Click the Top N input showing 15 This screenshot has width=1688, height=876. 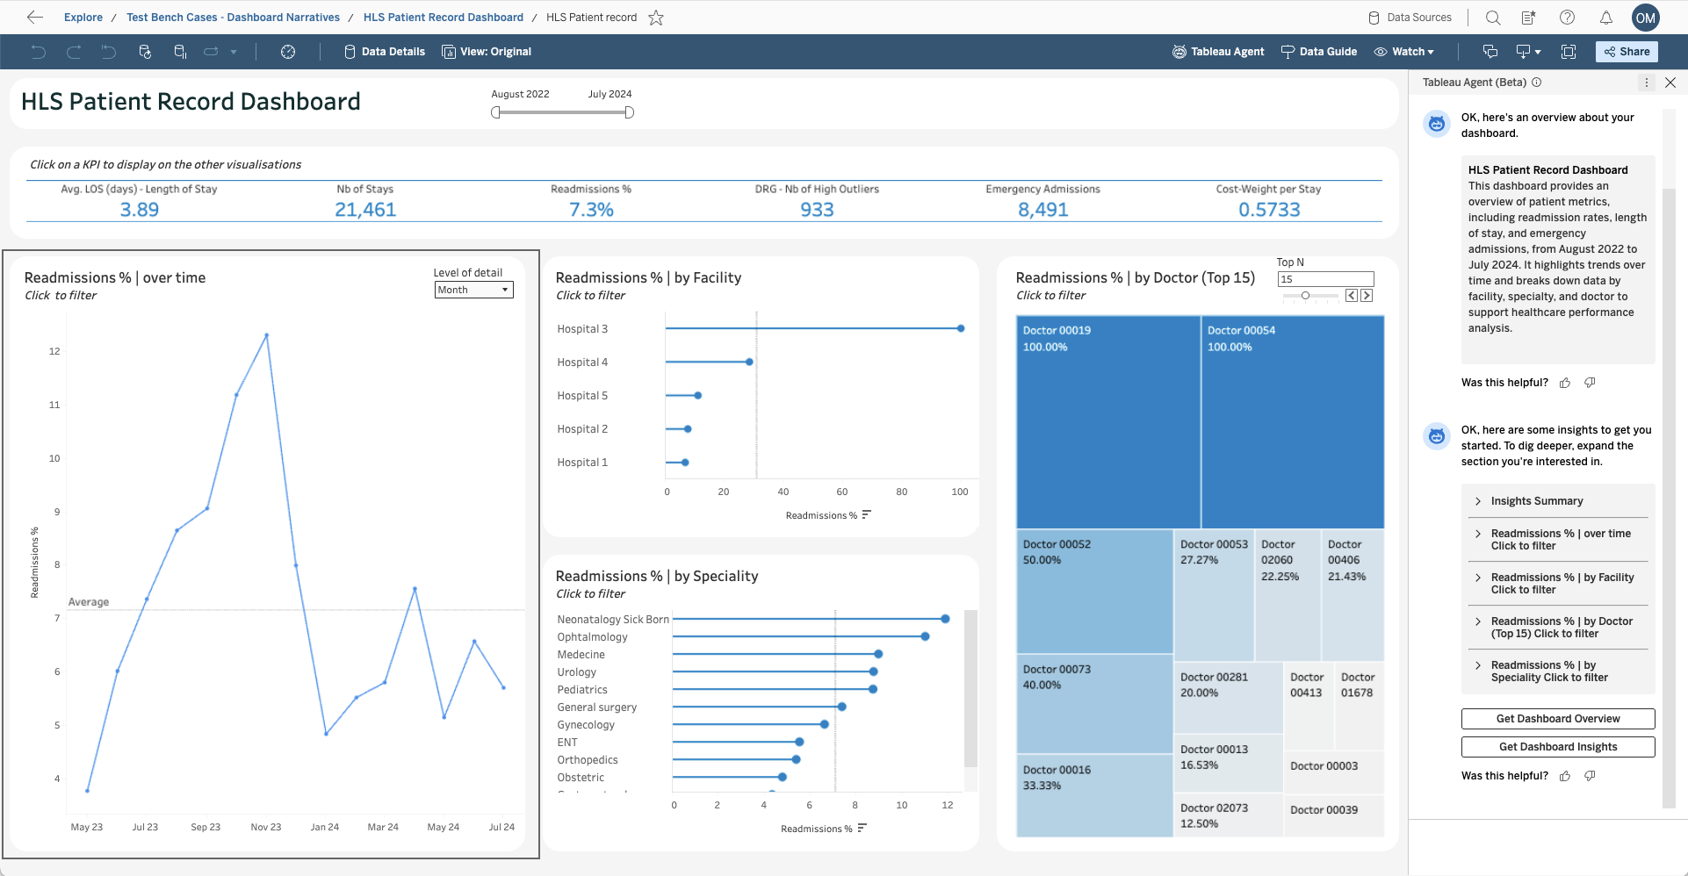pos(1325,278)
